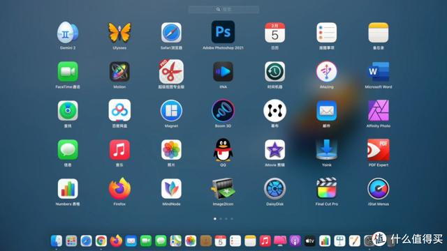
Task: Open Photos from the Launchpad grid
Action: (x=171, y=149)
